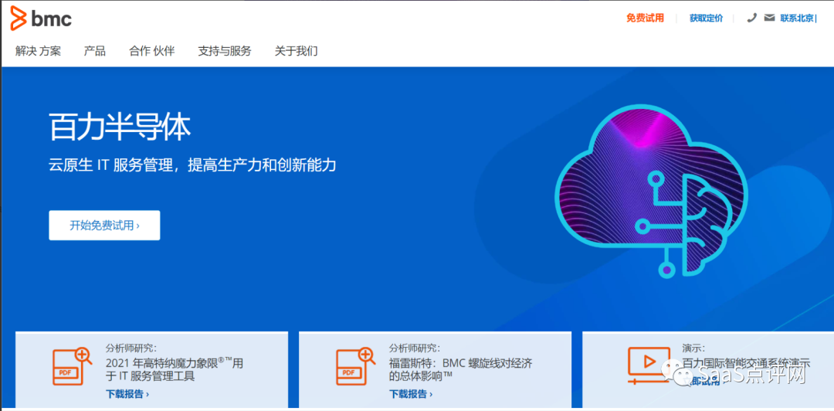Click 分析师研究 label on first card
Image resolution: width=834 pixels, height=411 pixels.
(x=131, y=348)
